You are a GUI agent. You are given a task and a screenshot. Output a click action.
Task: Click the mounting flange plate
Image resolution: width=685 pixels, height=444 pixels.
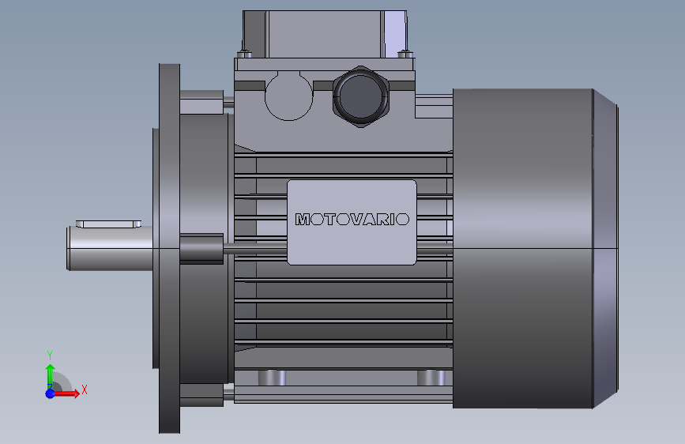pyautogui.click(x=170, y=248)
